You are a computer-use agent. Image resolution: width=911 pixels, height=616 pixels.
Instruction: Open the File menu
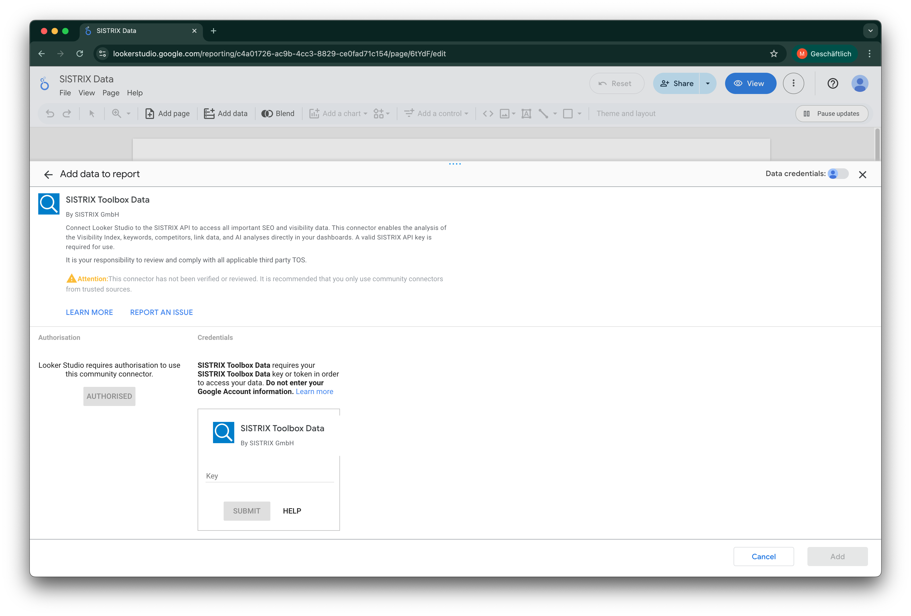point(65,93)
